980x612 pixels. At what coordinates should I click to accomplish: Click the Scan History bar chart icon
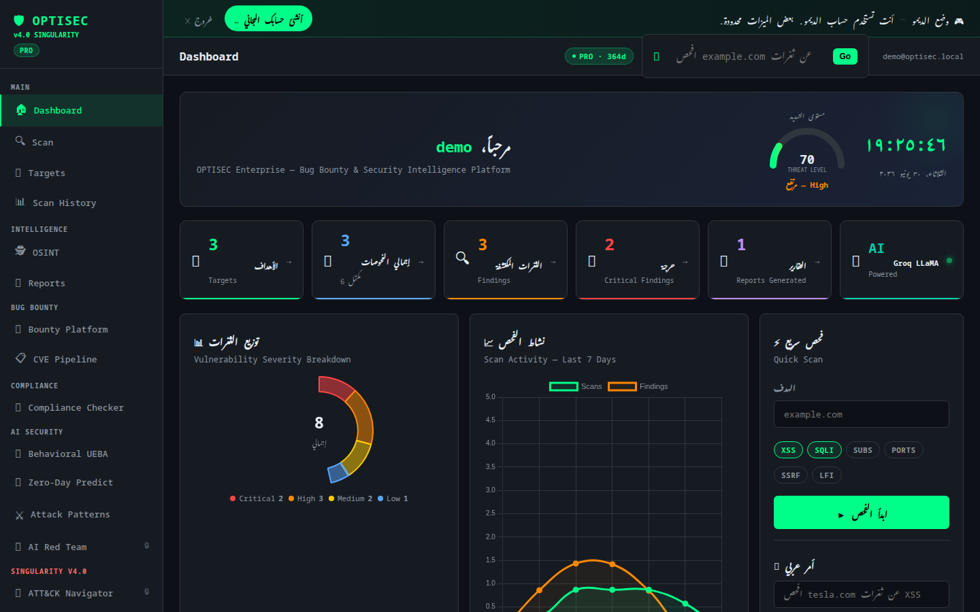20,202
